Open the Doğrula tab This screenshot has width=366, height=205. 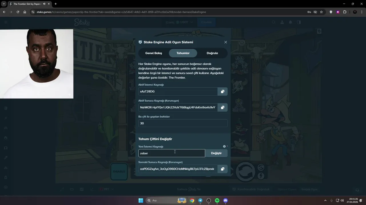click(212, 53)
